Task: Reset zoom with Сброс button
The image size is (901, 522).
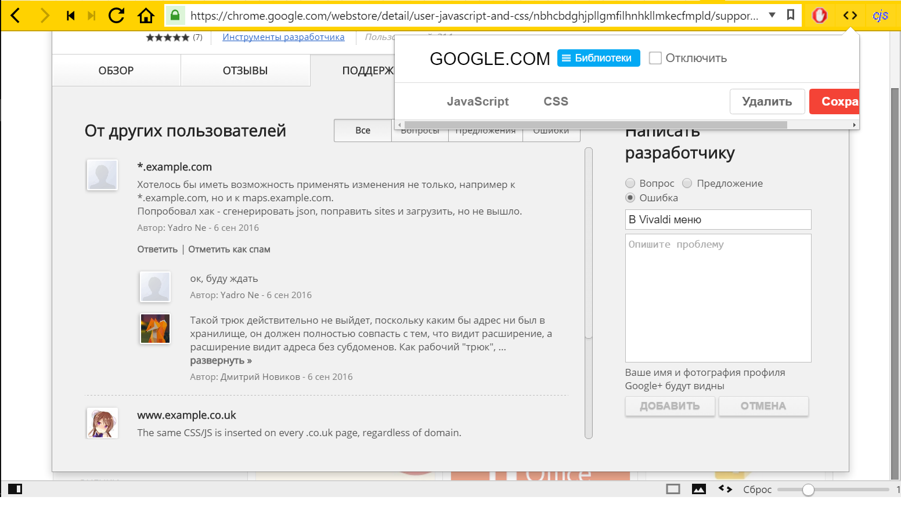Action: pos(758,490)
